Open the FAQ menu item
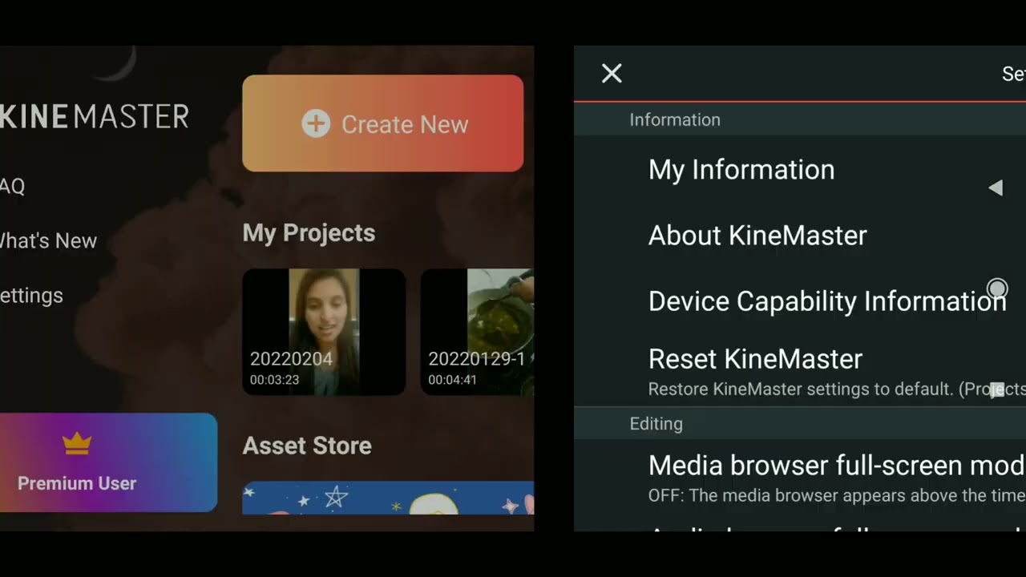 point(12,186)
